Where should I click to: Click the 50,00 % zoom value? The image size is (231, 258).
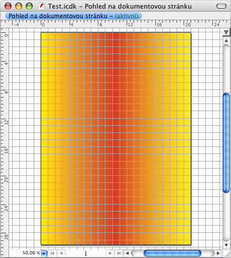click(x=31, y=253)
